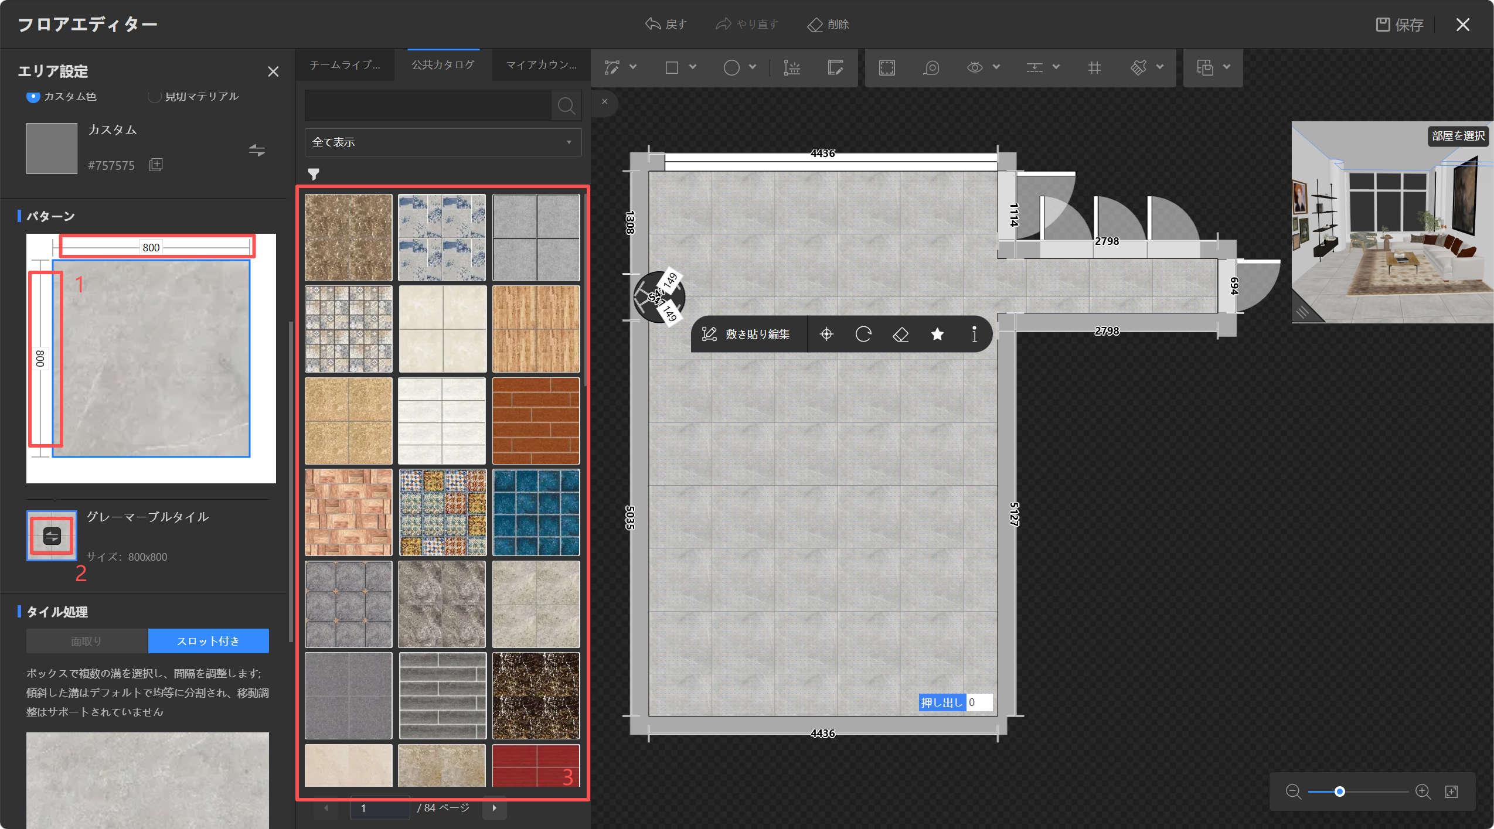This screenshot has width=1494, height=829.
Task: Click the crosshair positioning icon
Action: pos(826,334)
